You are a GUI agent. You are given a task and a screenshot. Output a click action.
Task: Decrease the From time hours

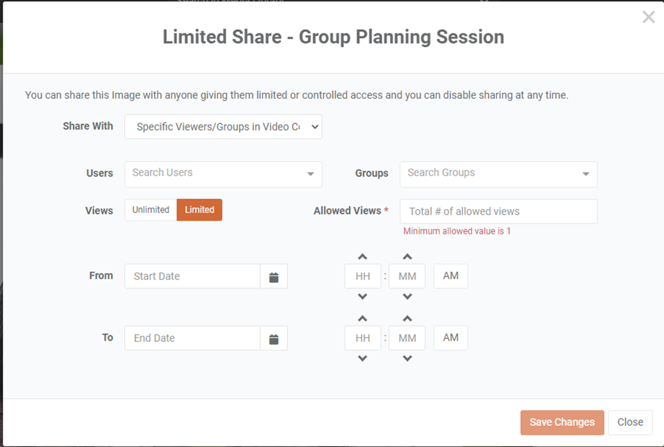pos(362,296)
